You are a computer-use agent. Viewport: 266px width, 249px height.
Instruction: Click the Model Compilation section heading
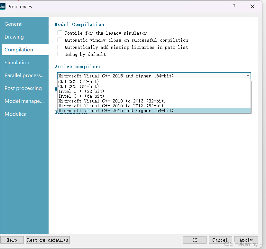(x=79, y=24)
